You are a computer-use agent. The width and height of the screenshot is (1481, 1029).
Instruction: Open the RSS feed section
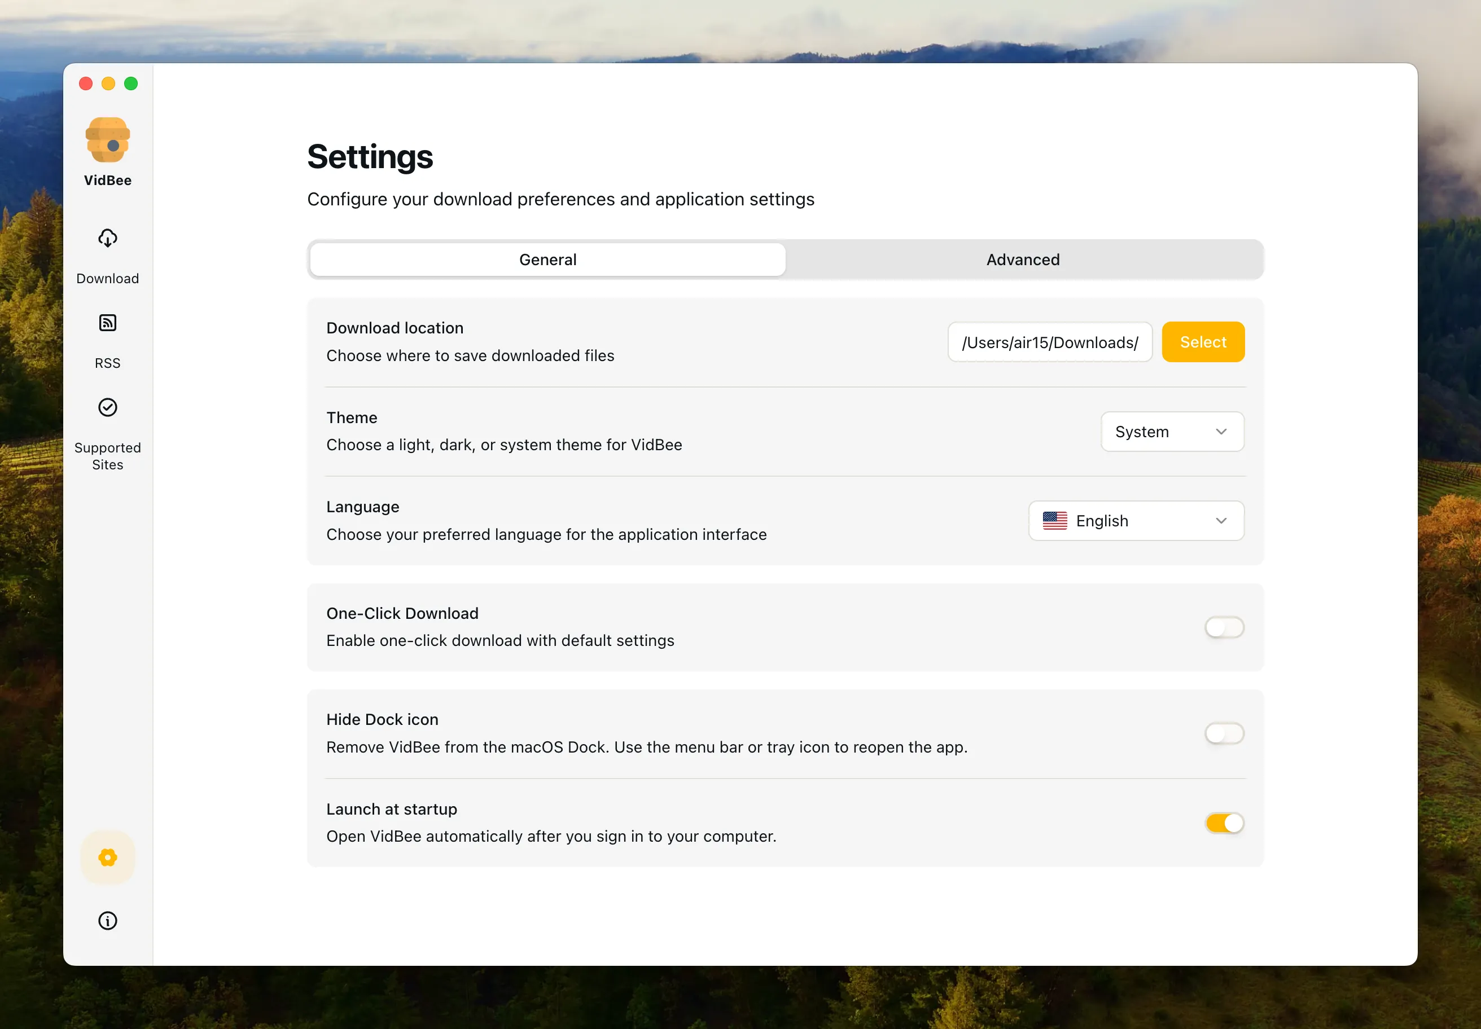(107, 339)
